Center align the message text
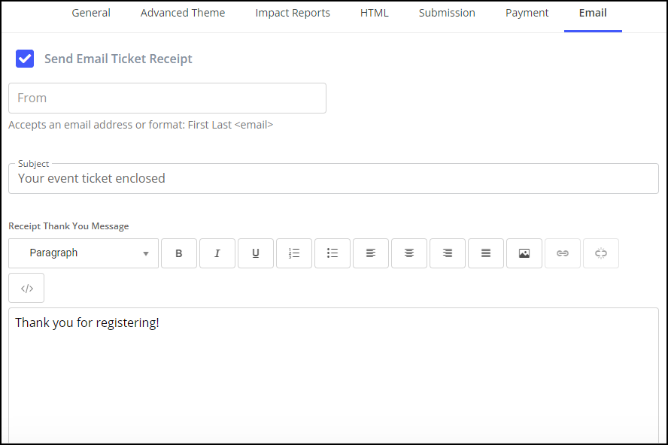The image size is (668, 445). pyautogui.click(x=409, y=253)
